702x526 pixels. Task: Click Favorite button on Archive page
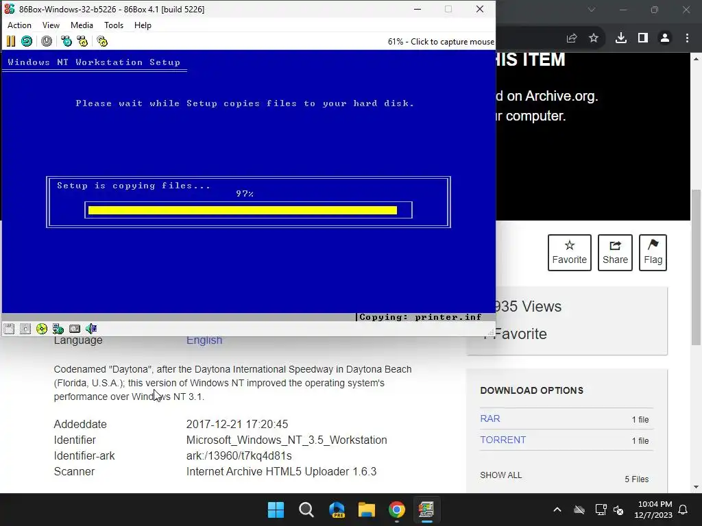point(570,253)
